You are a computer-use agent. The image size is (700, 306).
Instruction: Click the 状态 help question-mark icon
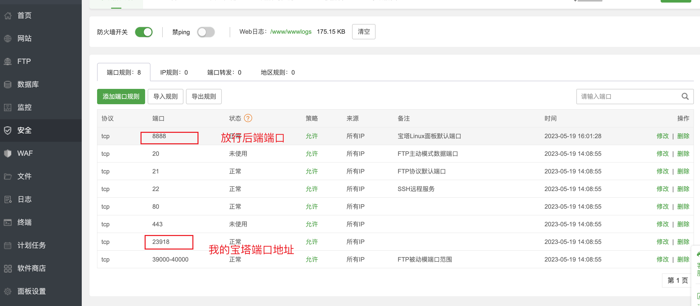[248, 118]
